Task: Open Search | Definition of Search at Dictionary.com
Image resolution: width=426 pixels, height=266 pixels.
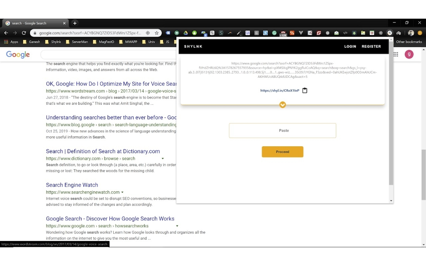Action: [x=103, y=151]
